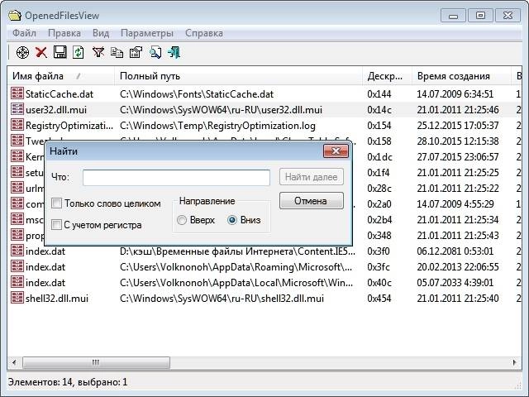Click status bar text 'Элементов: 14, выбрано: 1'
The width and height of the screenshot is (529, 397).
click(x=68, y=382)
